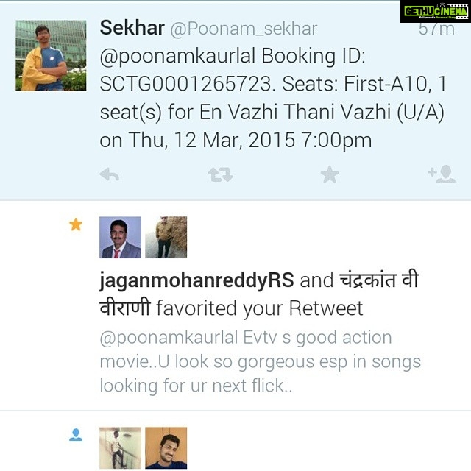Open the 57m timestamp
The image size is (471, 471).
click(436, 29)
